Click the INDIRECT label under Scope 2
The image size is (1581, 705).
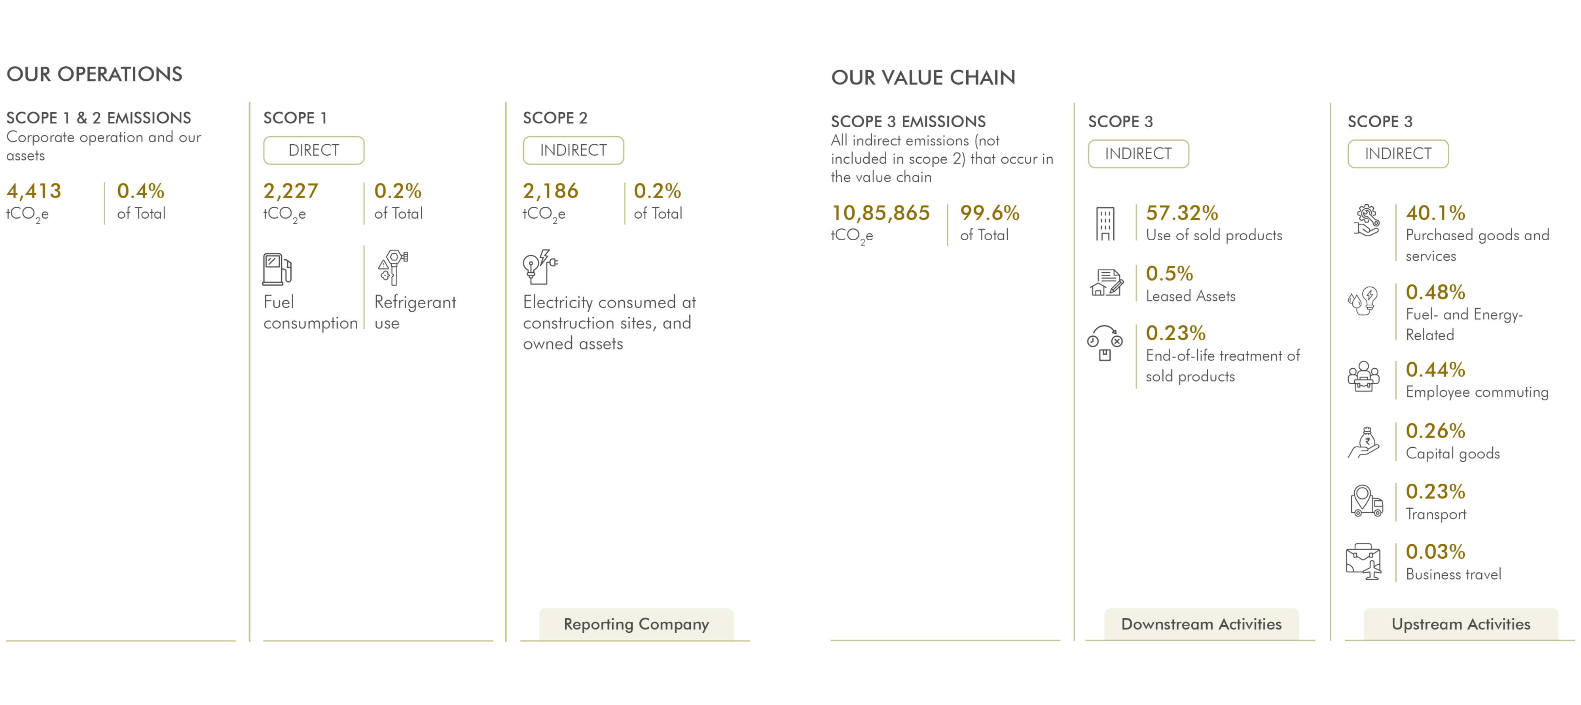(573, 150)
